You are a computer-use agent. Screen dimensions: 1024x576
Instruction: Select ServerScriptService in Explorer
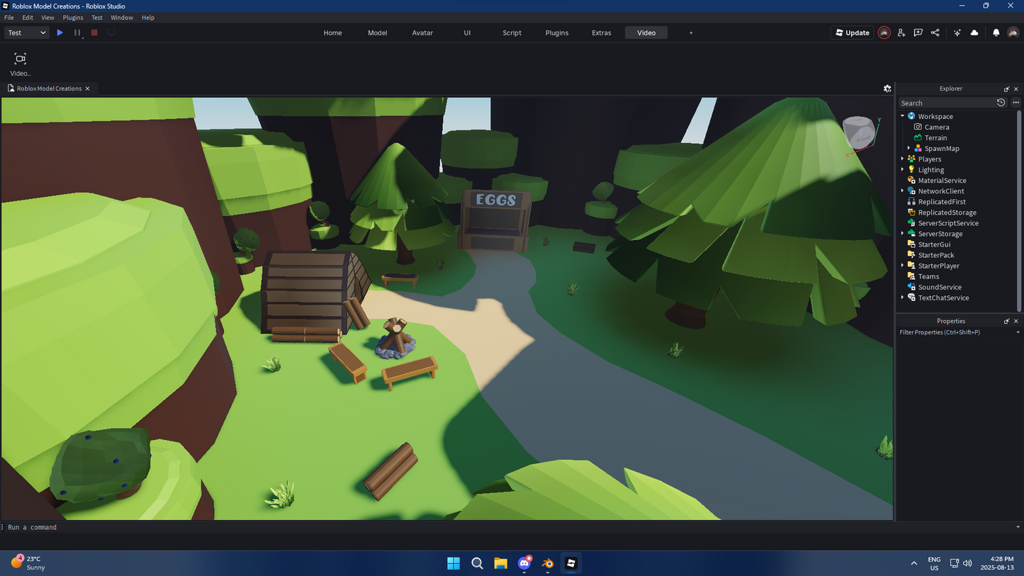click(x=947, y=223)
